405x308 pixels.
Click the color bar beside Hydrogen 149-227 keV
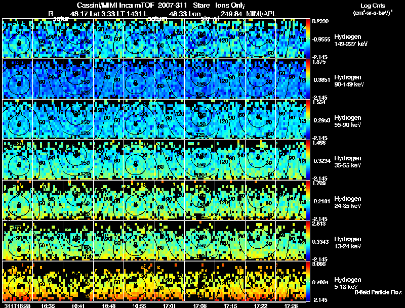[308, 38]
